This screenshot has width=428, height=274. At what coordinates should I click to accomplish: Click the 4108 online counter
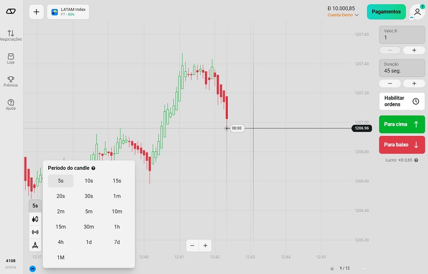11,264
